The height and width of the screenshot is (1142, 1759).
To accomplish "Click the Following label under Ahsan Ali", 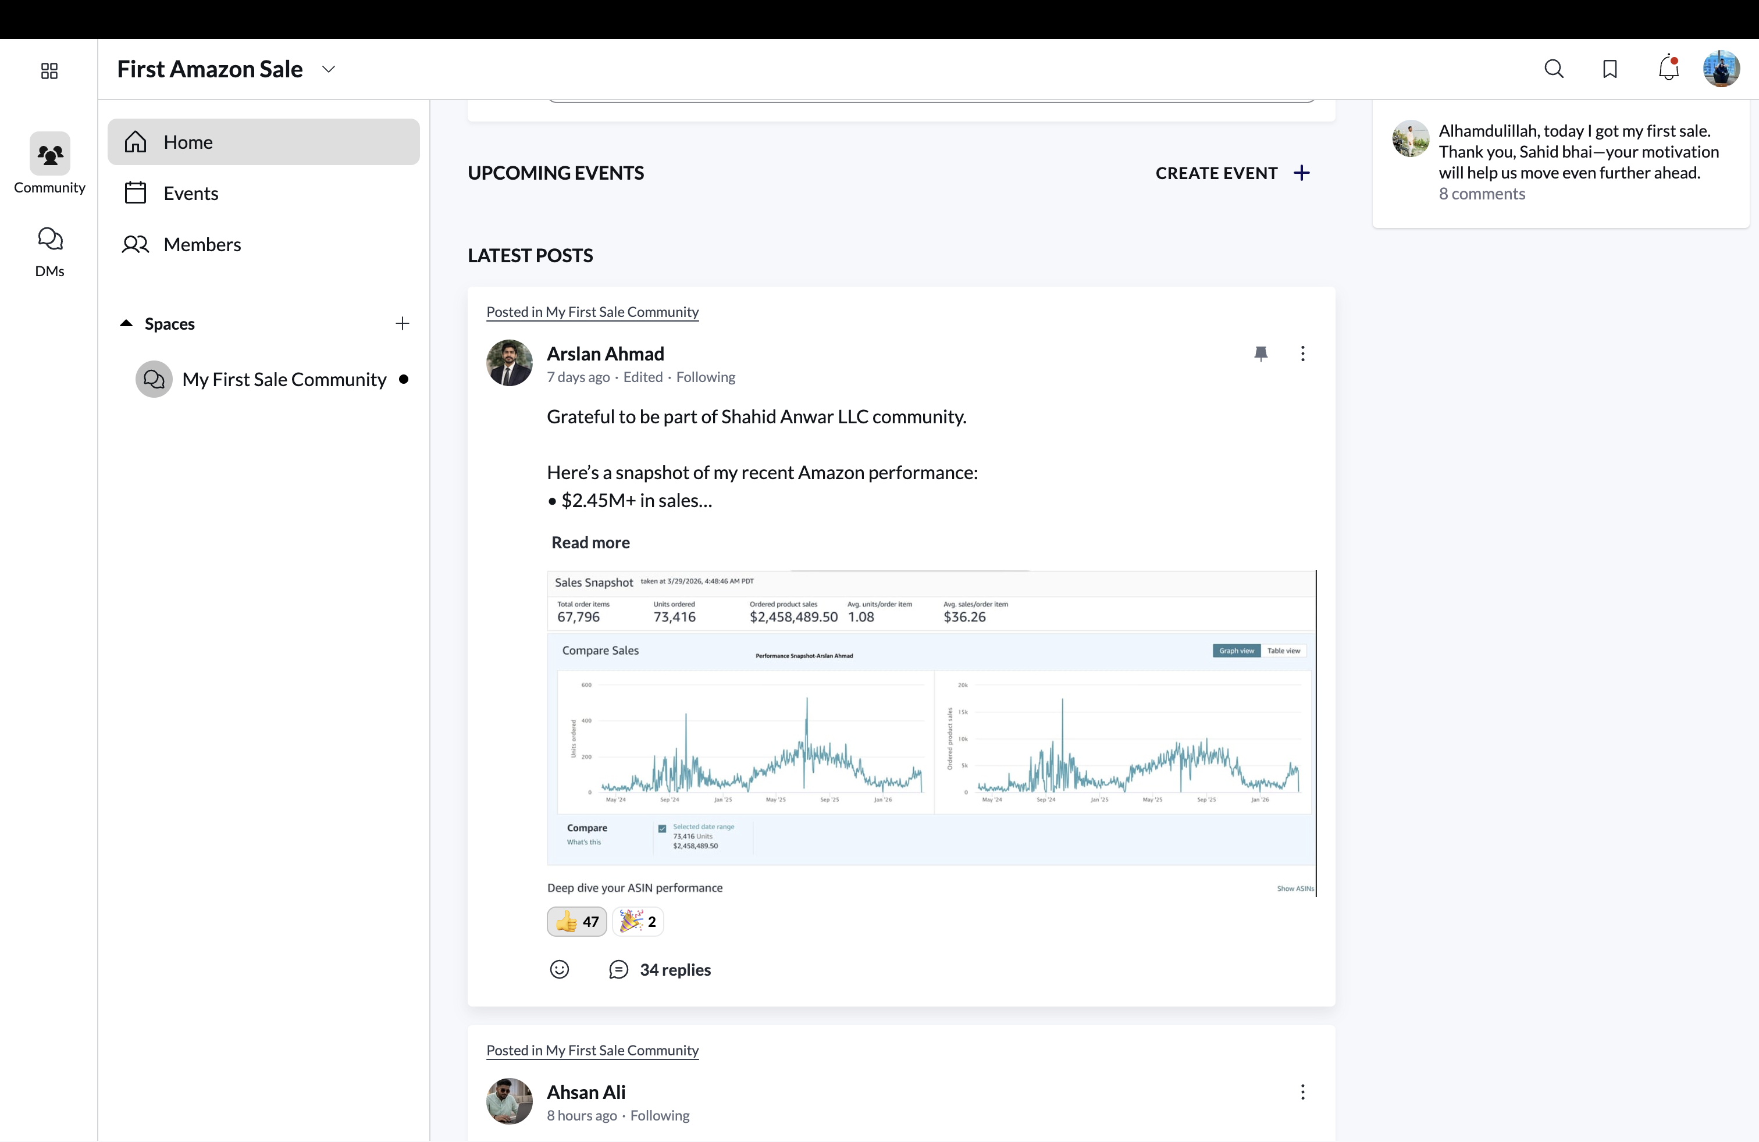I will point(660,1116).
